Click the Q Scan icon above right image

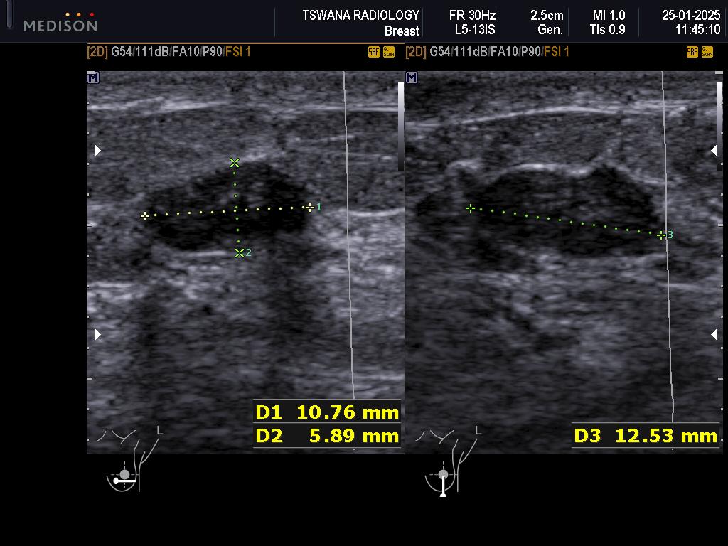tap(707, 52)
